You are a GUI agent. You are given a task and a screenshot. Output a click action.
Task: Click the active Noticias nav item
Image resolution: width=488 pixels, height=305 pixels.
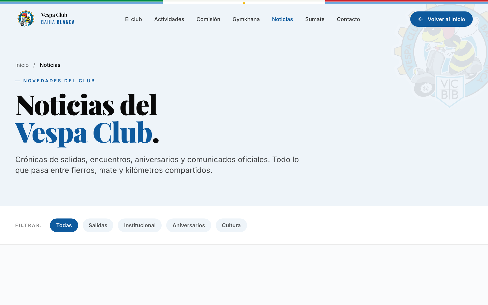point(282,19)
